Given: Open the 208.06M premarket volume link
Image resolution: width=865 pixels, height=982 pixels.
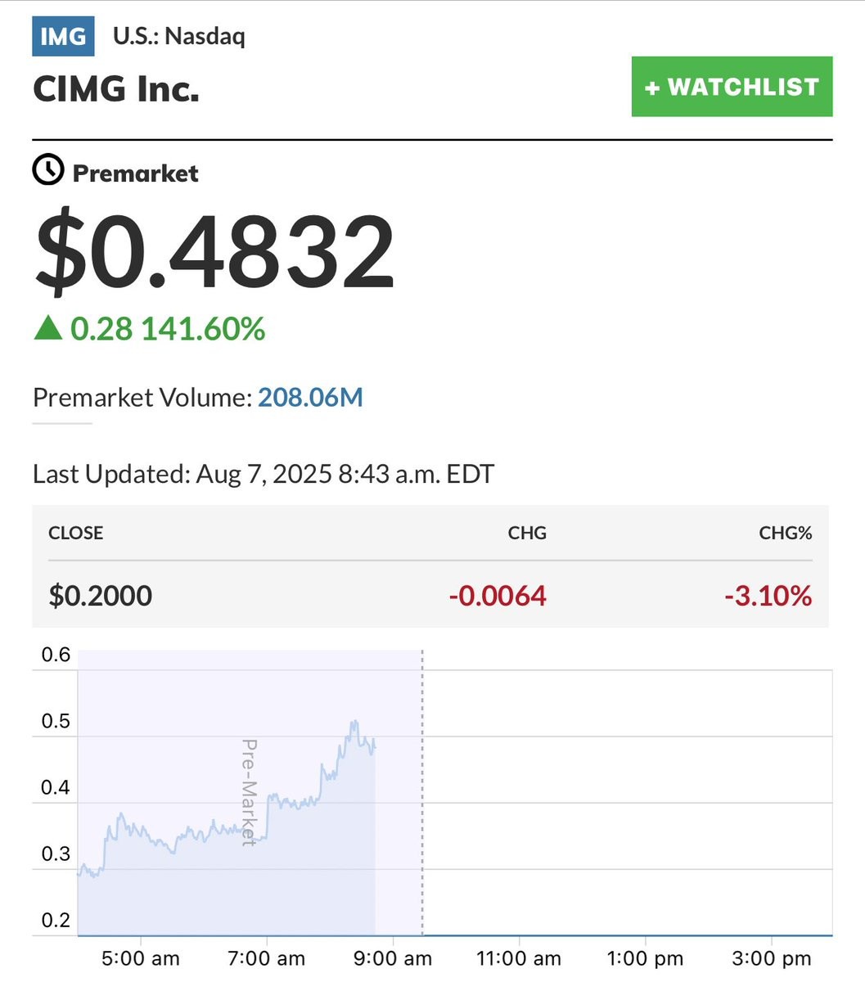Looking at the screenshot, I should click(x=310, y=398).
